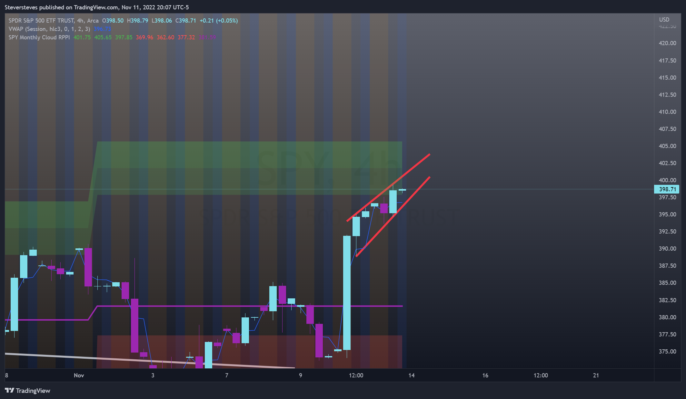This screenshot has height=399, width=686.
Task: Click the 14 date label on time axis
Action: (412, 375)
